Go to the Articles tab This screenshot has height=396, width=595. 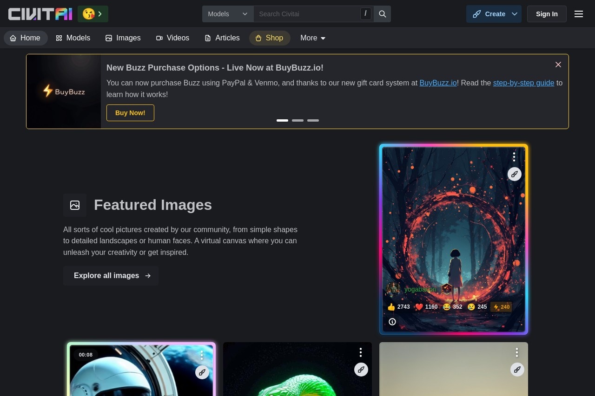222,38
